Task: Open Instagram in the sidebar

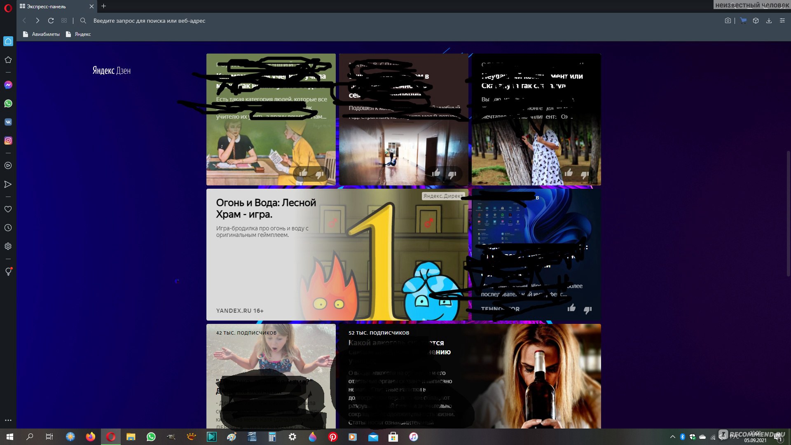Action: tap(8, 141)
